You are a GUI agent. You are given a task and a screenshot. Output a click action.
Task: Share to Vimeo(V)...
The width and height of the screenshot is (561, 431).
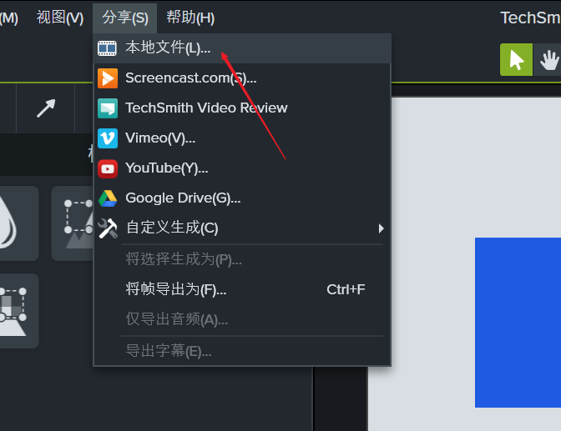pos(242,138)
